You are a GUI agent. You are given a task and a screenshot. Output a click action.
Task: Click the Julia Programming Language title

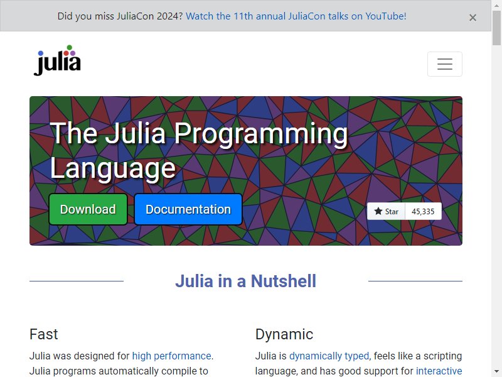[198, 151]
